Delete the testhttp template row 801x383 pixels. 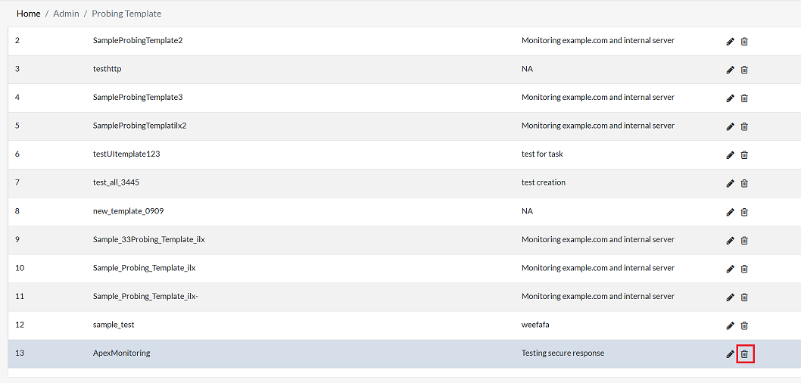coord(744,70)
